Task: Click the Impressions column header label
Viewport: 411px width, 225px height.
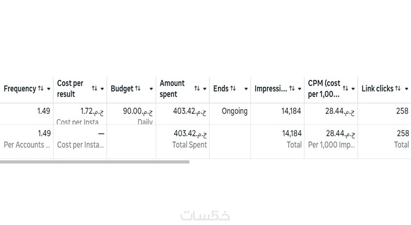Action: (271, 89)
